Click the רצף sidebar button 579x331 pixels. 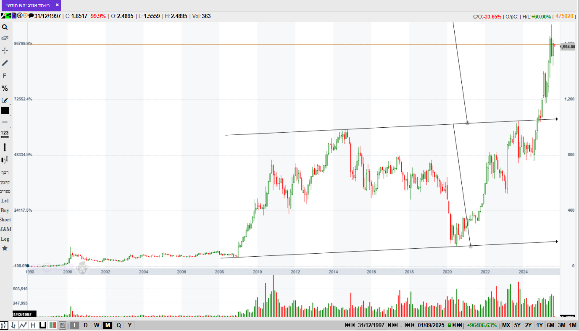pos(5,172)
